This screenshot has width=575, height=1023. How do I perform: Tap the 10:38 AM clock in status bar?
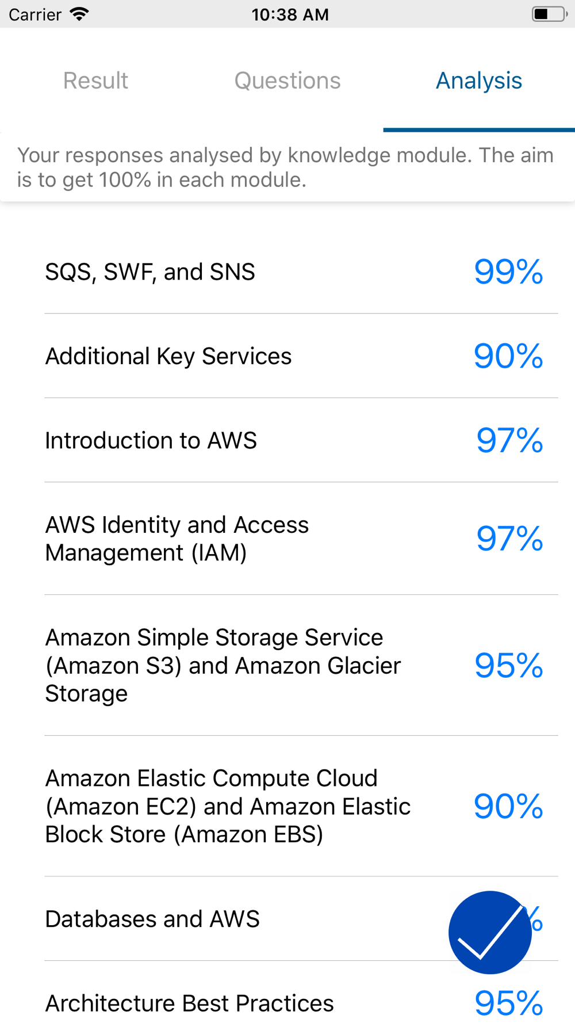[x=290, y=14]
